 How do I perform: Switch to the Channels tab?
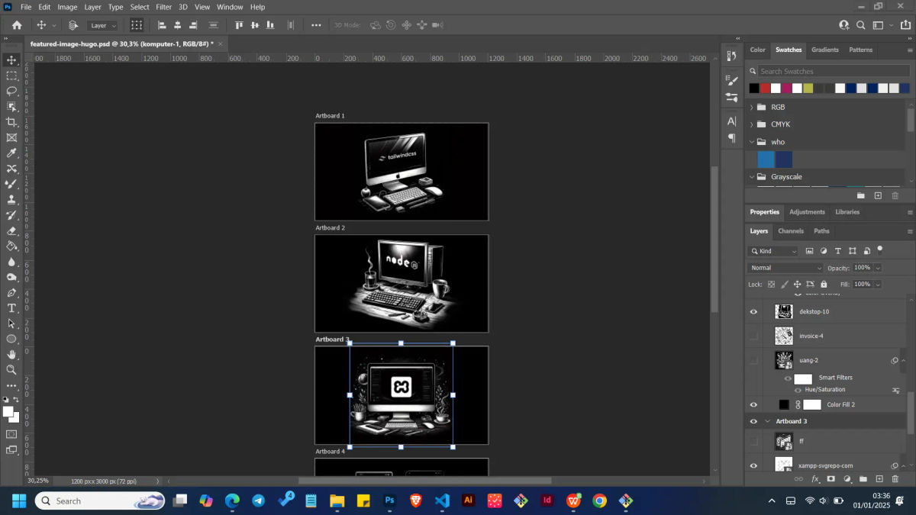pyautogui.click(x=791, y=231)
